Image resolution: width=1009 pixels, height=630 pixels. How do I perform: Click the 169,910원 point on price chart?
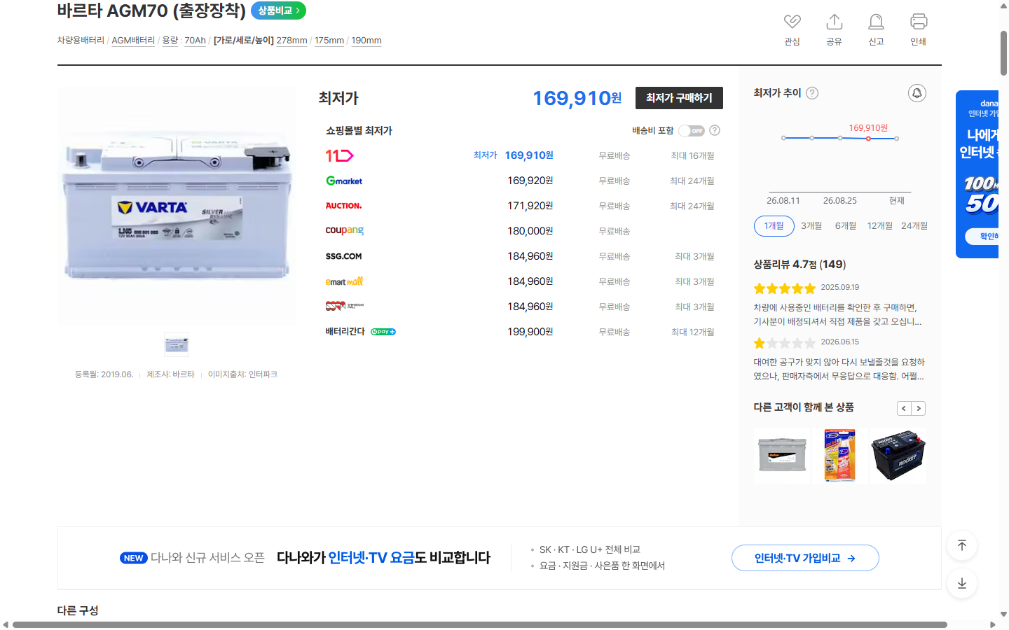point(868,139)
